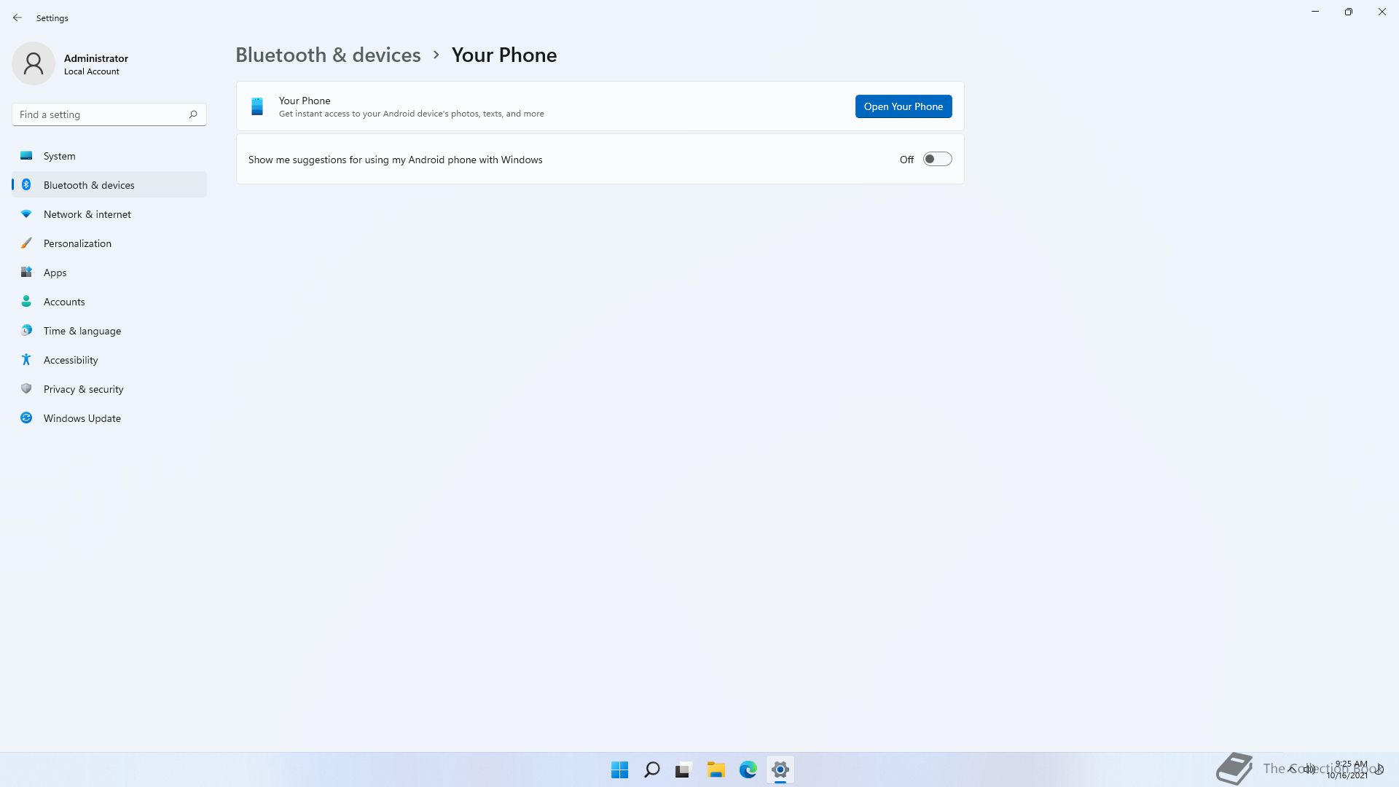
Task: Go to Personalization settings
Action: click(109, 243)
